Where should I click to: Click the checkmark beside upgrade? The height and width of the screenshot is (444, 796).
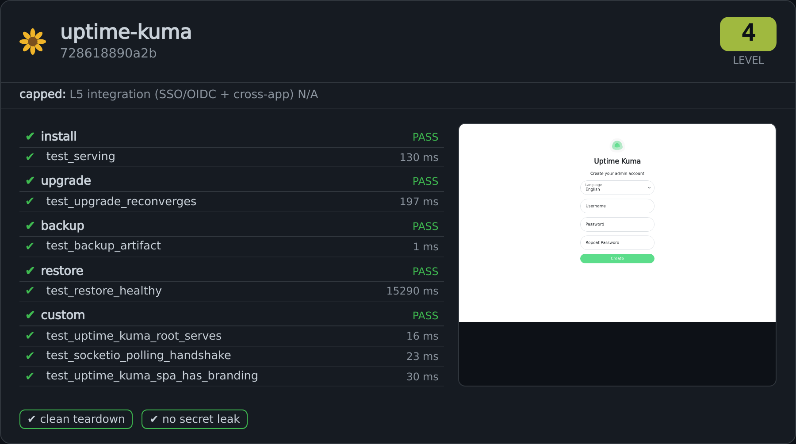(30, 180)
